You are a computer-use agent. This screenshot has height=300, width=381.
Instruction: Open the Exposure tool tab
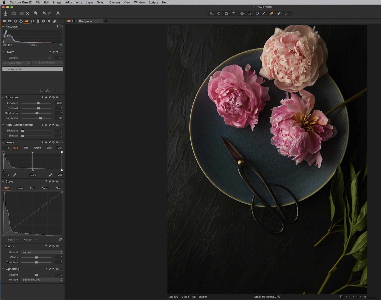click(27, 21)
